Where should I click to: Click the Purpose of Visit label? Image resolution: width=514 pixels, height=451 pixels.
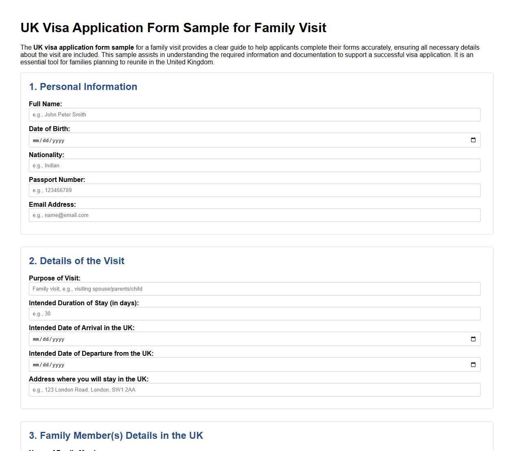click(55, 278)
